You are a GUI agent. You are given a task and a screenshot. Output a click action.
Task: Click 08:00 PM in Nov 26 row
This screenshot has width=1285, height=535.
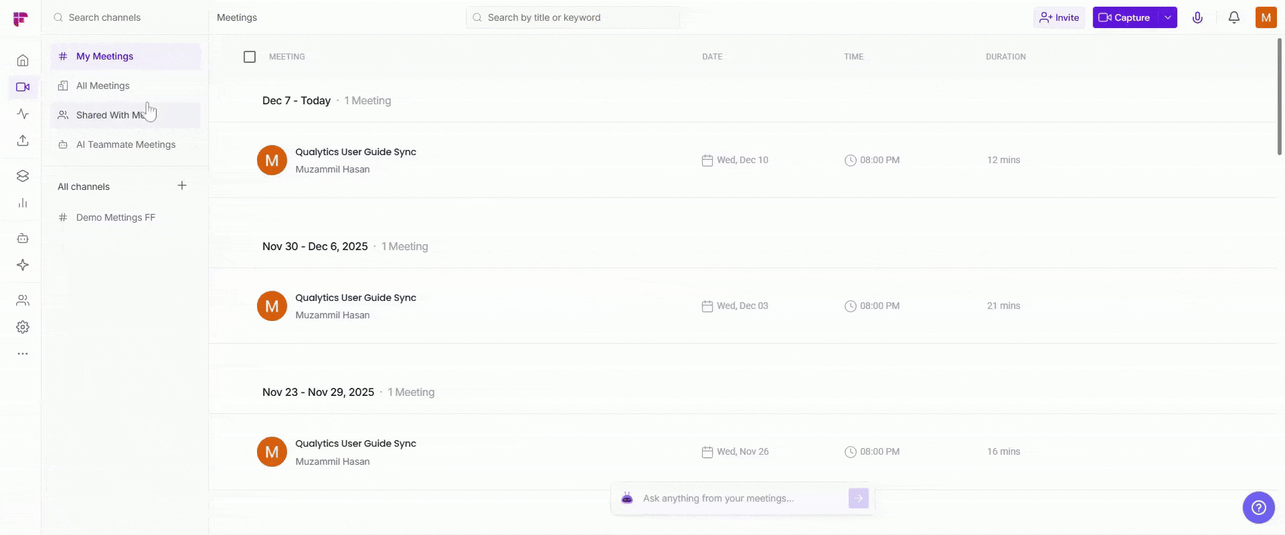coord(879,451)
